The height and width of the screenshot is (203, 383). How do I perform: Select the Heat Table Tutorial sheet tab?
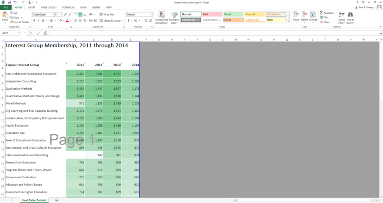click(x=34, y=200)
